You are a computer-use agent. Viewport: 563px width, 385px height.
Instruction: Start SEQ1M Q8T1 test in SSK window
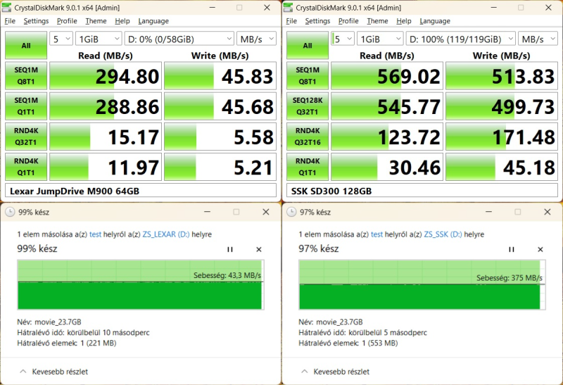click(x=308, y=76)
